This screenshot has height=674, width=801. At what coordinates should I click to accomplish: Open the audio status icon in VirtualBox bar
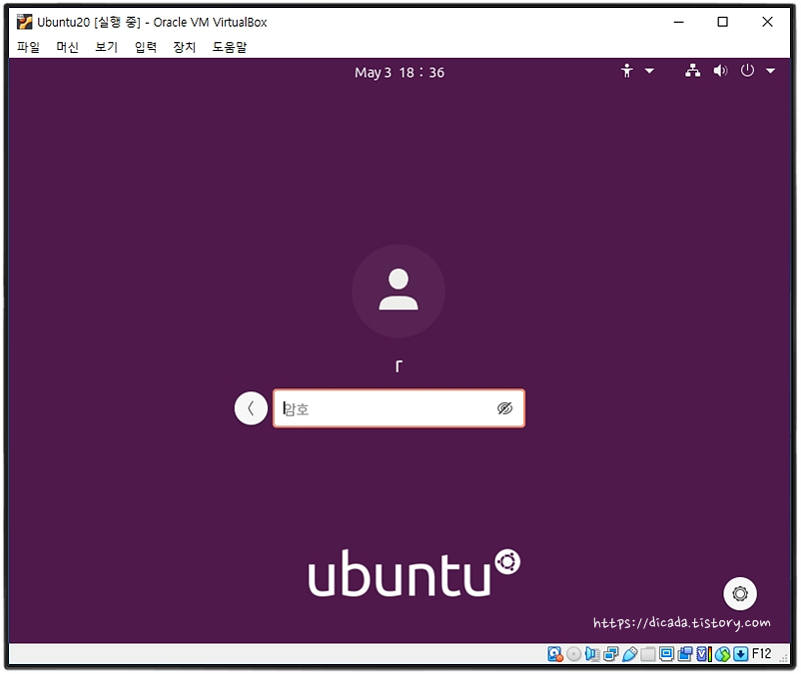point(592,654)
